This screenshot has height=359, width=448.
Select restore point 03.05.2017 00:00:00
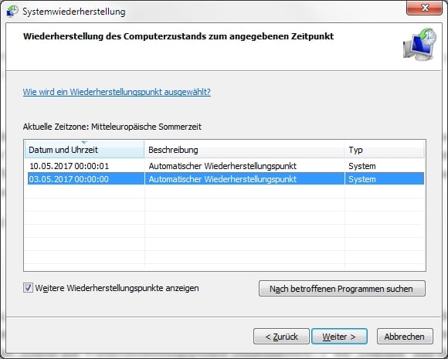[x=226, y=179]
